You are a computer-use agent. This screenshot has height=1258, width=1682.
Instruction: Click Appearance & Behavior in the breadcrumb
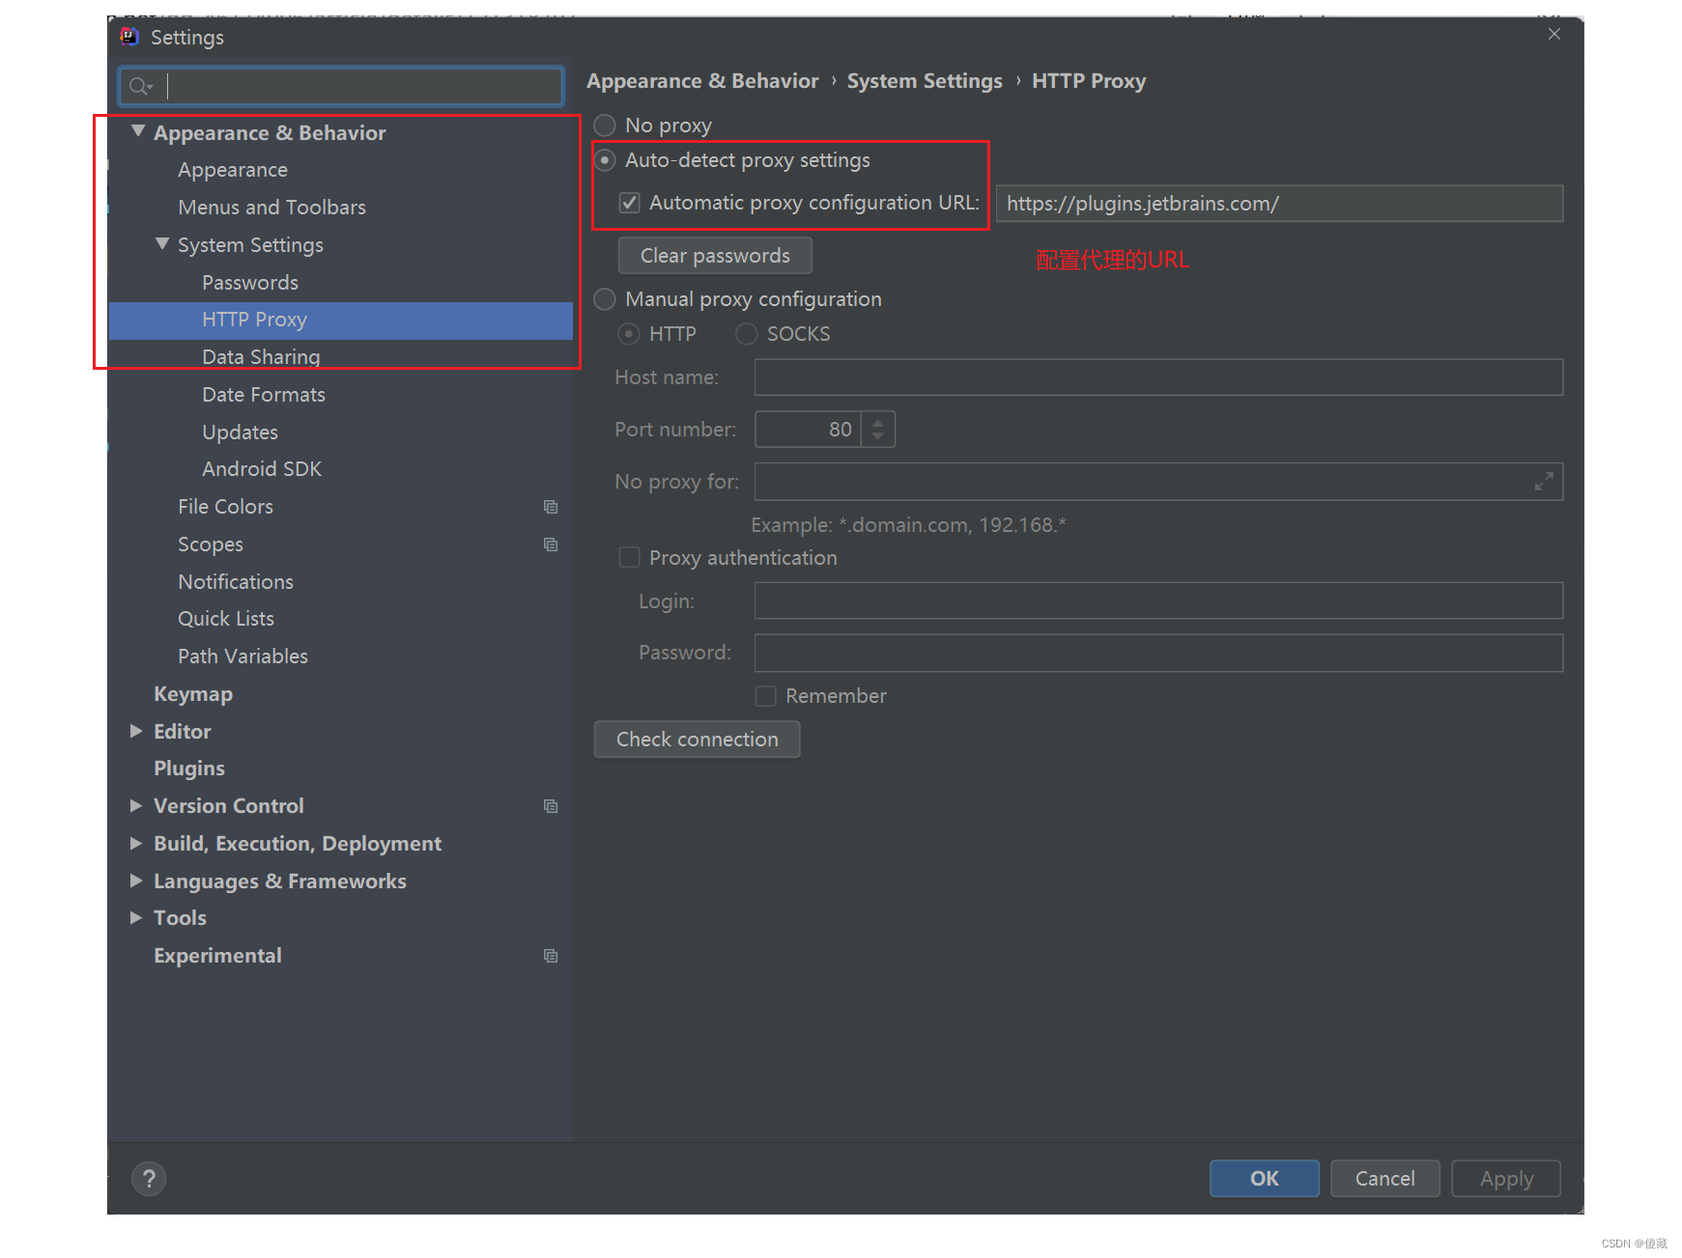702,81
